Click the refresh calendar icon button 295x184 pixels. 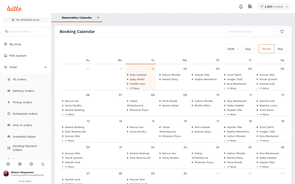[282, 32]
